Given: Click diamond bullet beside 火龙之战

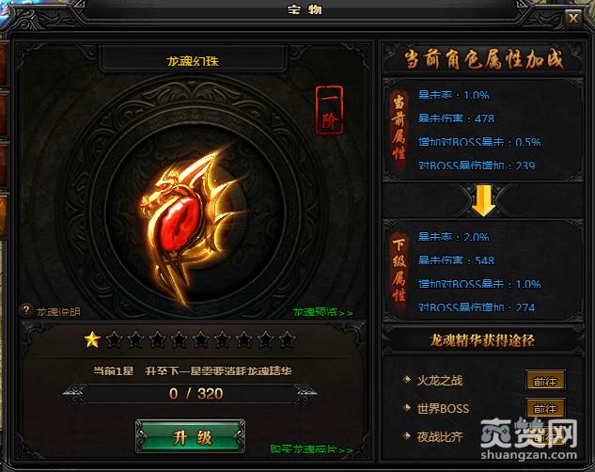Looking at the screenshot, I should [407, 379].
